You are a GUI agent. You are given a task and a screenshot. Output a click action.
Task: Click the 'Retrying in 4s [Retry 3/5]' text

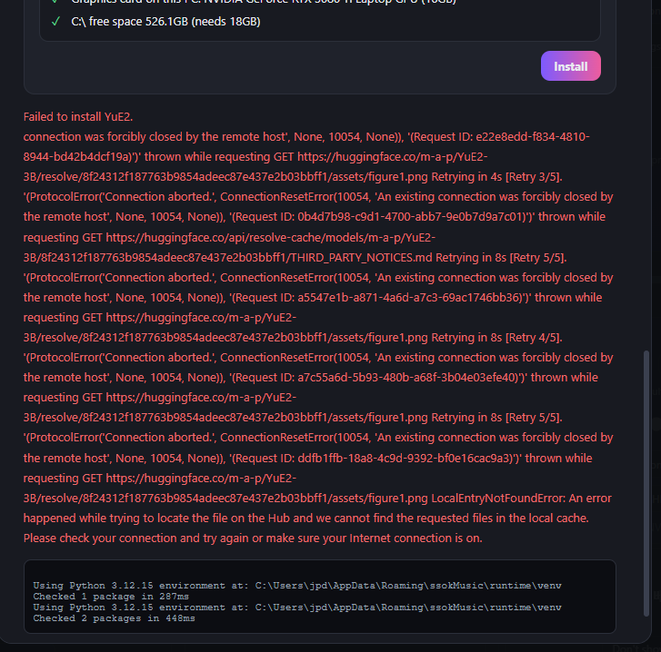[496, 177]
